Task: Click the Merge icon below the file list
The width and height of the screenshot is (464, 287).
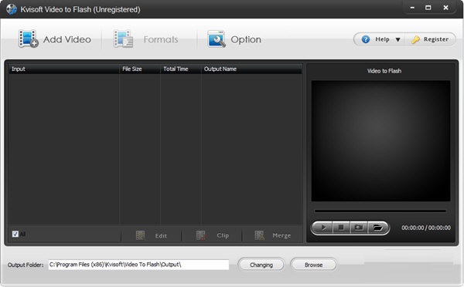Action: coord(260,235)
